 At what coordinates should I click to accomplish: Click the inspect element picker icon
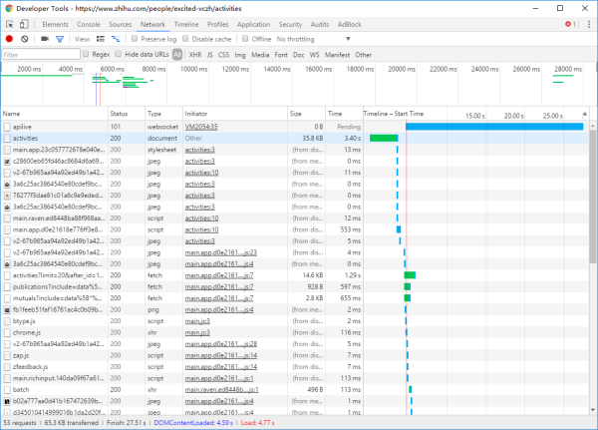[10, 23]
